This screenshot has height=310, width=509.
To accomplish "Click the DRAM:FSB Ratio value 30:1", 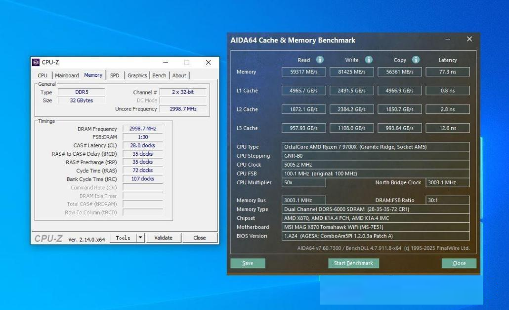I will (x=448, y=200).
